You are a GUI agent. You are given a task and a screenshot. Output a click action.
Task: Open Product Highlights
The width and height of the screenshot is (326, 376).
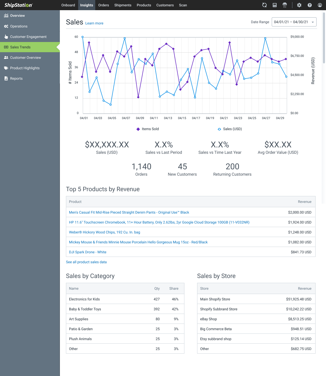click(x=25, y=68)
